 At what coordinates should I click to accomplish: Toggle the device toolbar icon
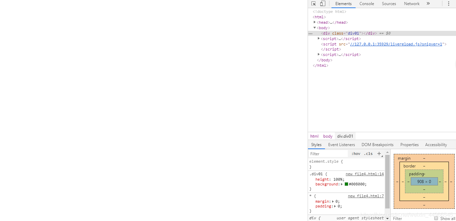point(323,4)
